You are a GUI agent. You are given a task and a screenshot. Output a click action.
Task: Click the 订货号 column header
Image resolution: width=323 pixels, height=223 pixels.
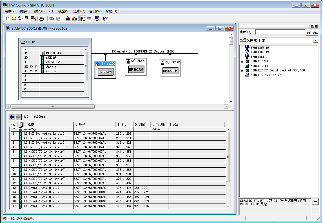95,124
